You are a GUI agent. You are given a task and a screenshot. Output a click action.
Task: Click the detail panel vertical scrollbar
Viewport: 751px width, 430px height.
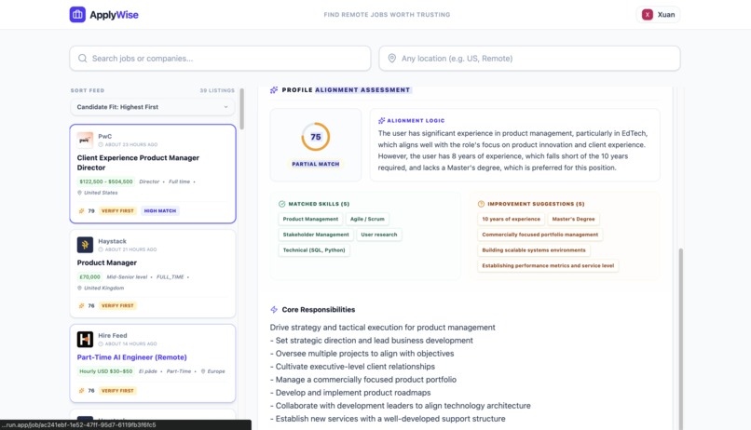click(680, 339)
